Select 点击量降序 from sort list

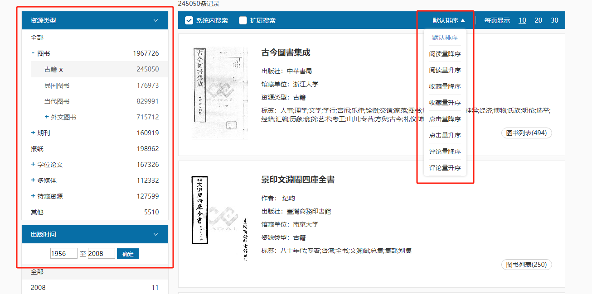445,119
